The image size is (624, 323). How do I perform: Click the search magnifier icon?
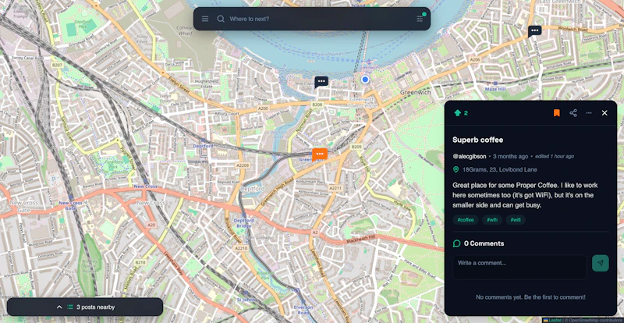click(221, 19)
